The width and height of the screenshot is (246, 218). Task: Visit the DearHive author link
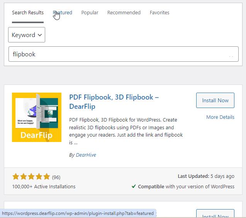click(86, 155)
